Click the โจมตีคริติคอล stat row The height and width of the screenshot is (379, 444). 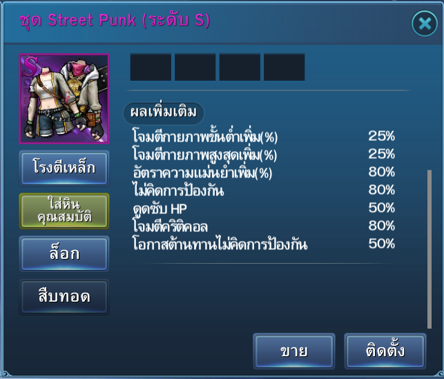[x=264, y=226]
